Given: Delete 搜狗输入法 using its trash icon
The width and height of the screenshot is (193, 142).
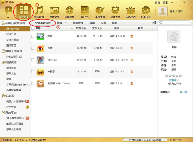Looking at the screenshot, I should pyautogui.click(x=132, y=83).
